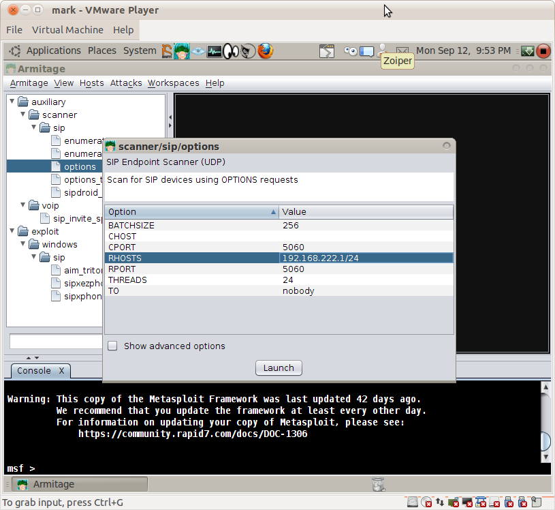Click the chat bubble icon near the clock
555x510 pixels.
[x=367, y=50]
